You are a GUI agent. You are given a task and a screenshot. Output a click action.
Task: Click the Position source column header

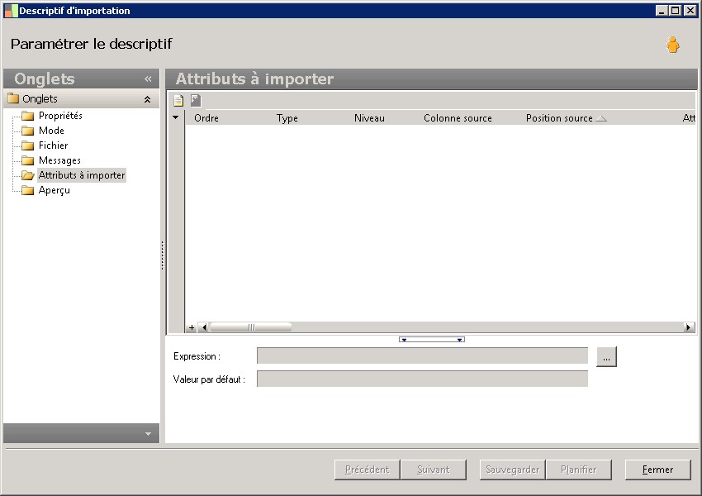tap(559, 118)
